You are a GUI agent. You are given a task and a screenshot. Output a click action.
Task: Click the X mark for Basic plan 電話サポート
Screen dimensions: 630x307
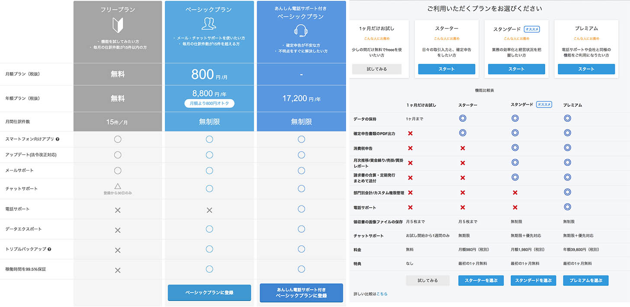209,210
